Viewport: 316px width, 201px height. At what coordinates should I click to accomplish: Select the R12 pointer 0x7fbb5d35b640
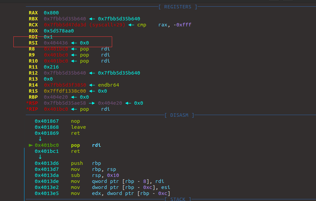point(65,73)
